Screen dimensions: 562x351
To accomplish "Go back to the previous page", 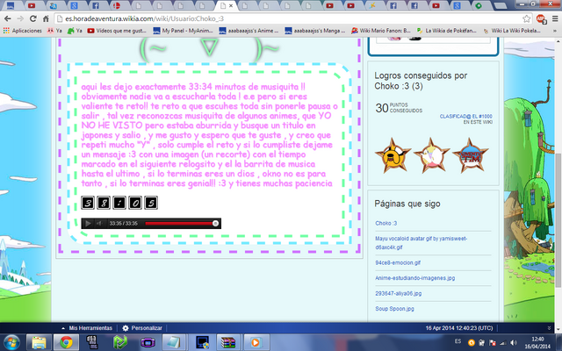I will tap(8, 18).
